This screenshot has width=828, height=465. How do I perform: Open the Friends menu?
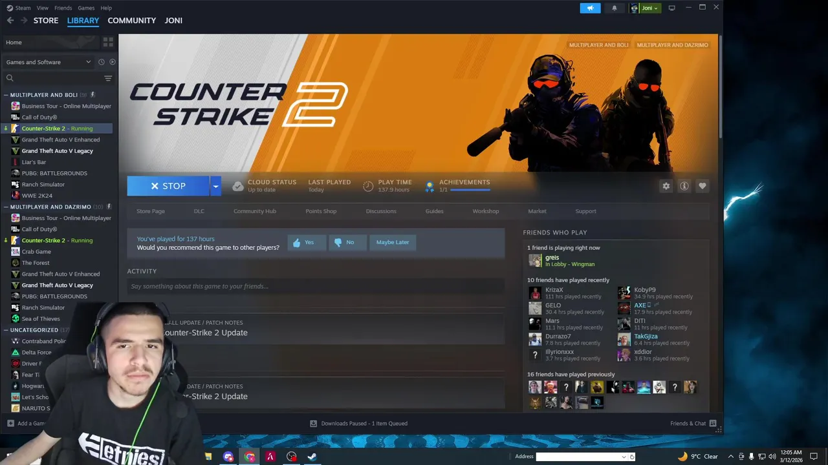[63, 8]
